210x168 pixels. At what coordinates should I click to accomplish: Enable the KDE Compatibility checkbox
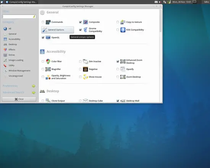118,30
